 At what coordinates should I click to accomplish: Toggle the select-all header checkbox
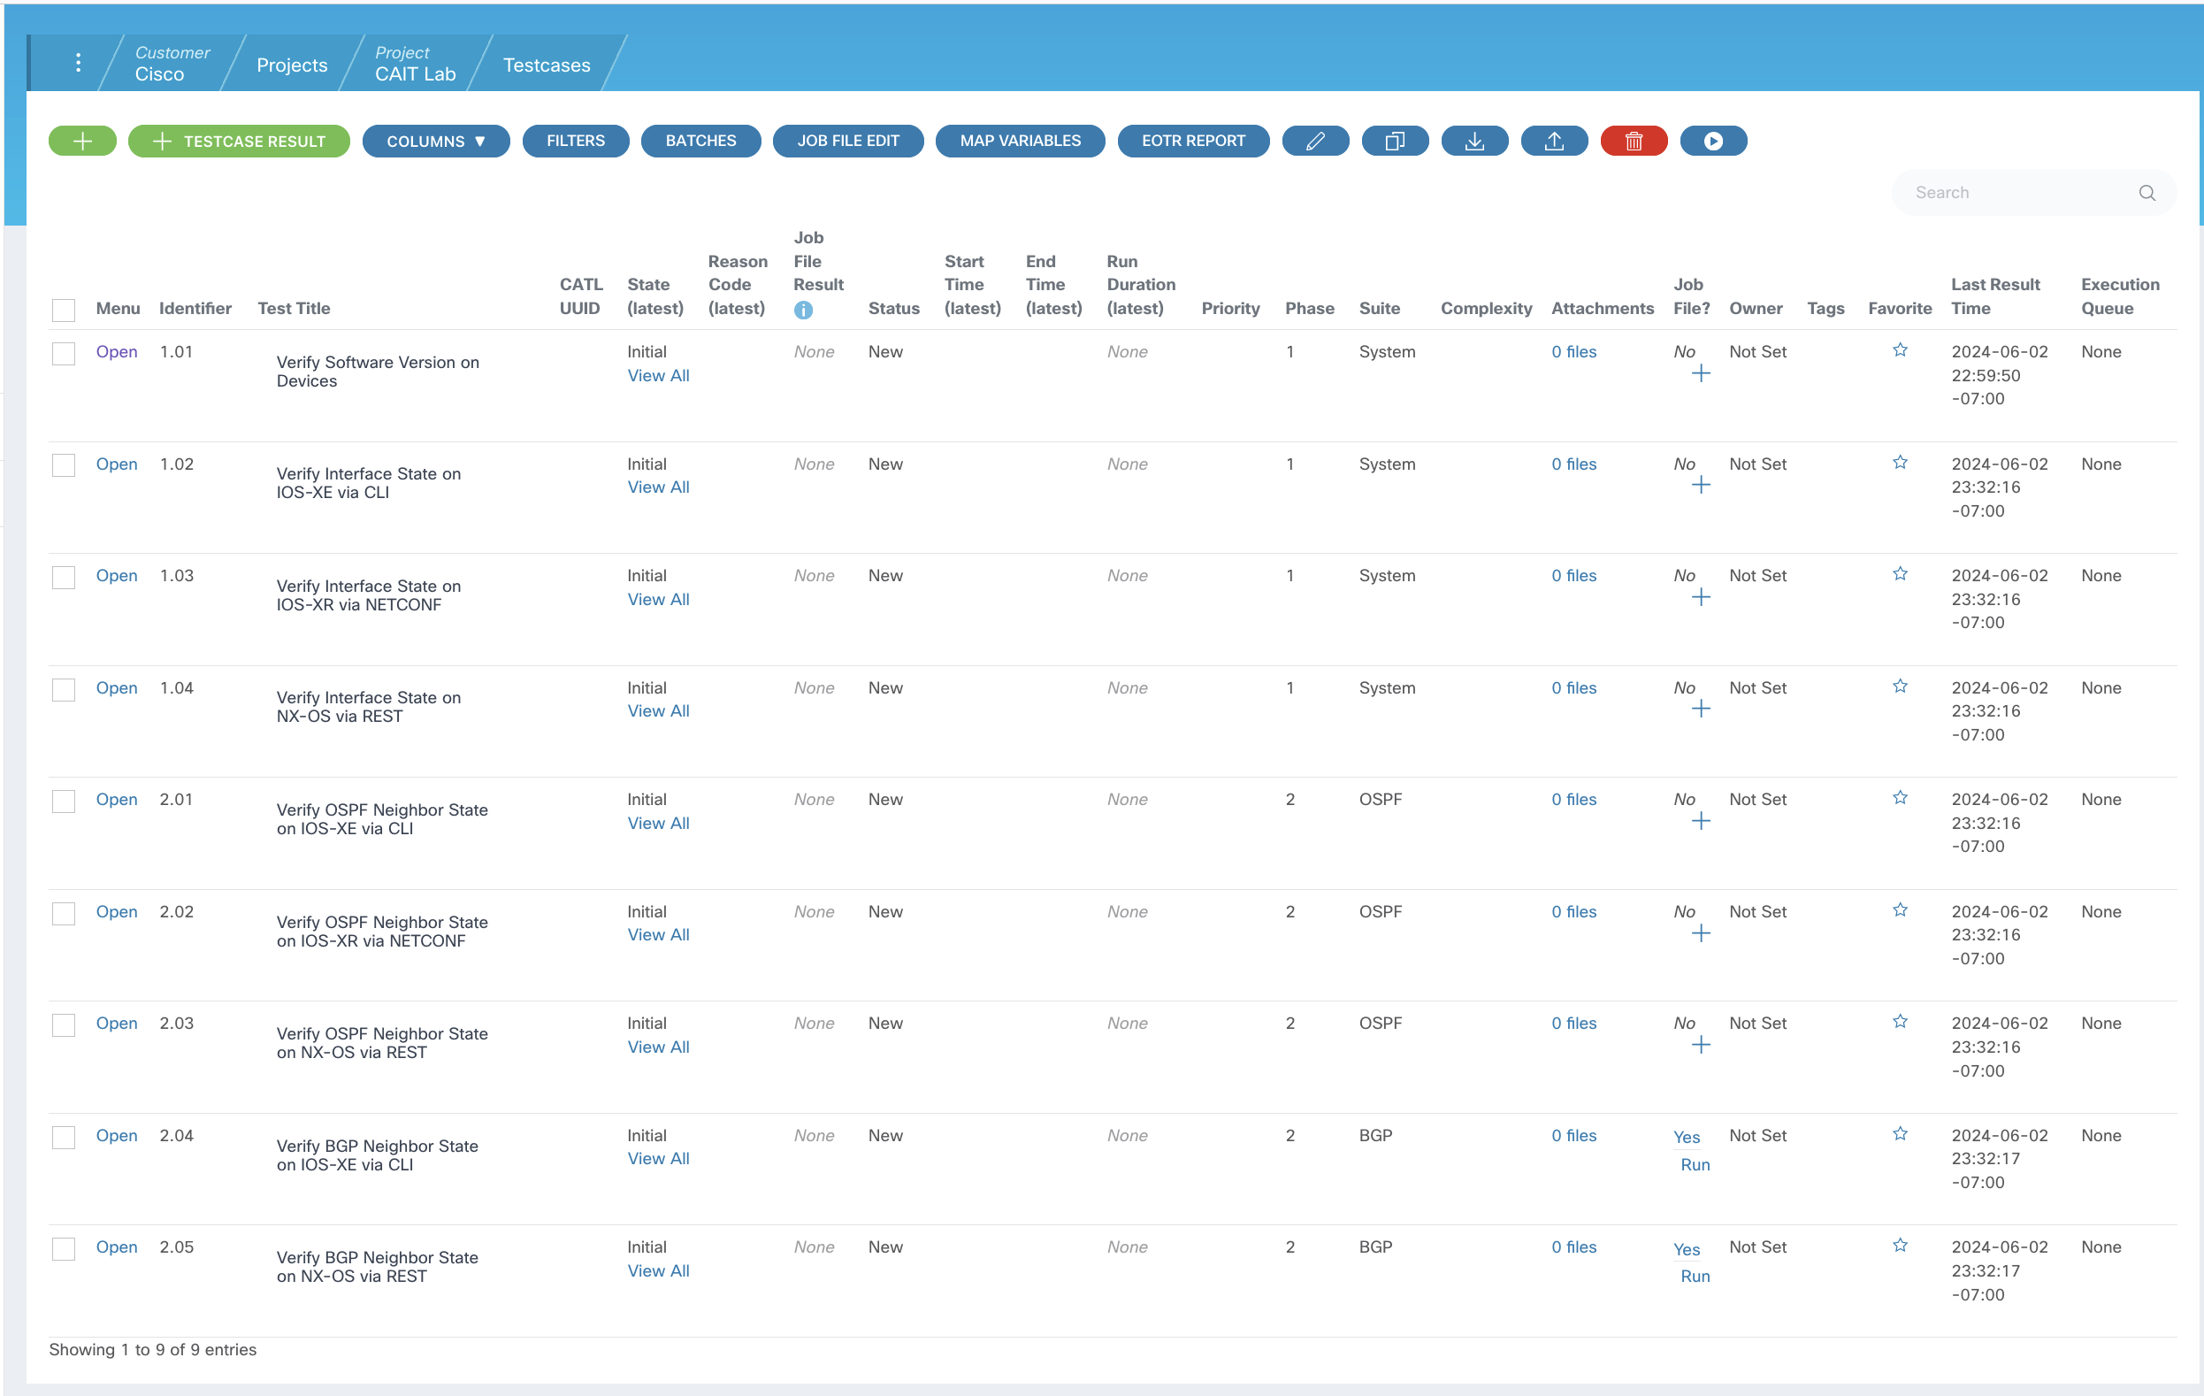coord(63,311)
